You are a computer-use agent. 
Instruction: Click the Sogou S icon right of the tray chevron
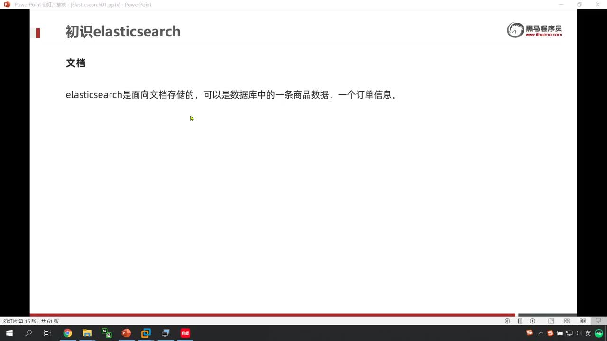coord(550,333)
